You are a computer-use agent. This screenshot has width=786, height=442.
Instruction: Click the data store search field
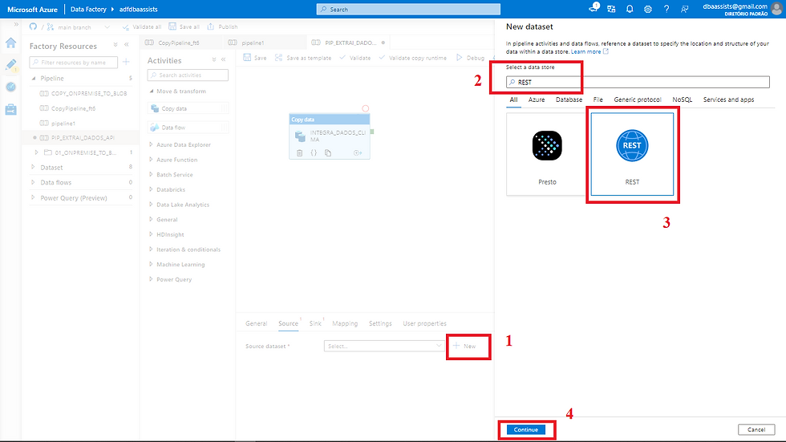click(638, 82)
